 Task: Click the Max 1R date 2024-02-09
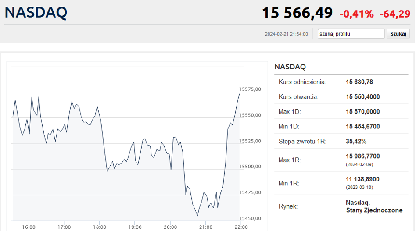(359, 164)
